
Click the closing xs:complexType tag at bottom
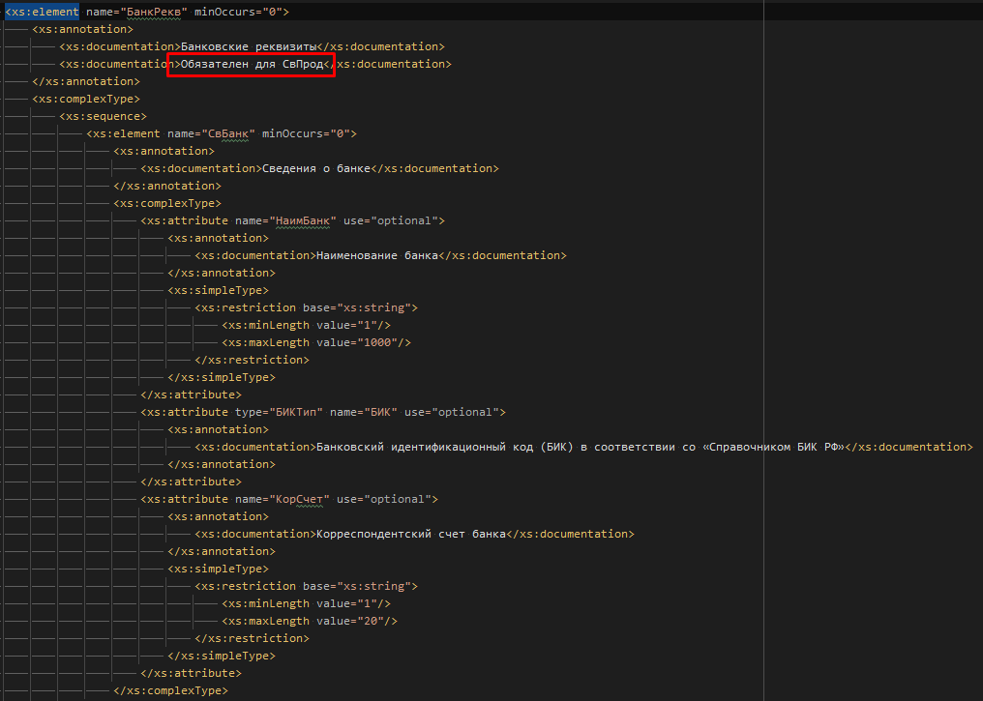point(170,689)
